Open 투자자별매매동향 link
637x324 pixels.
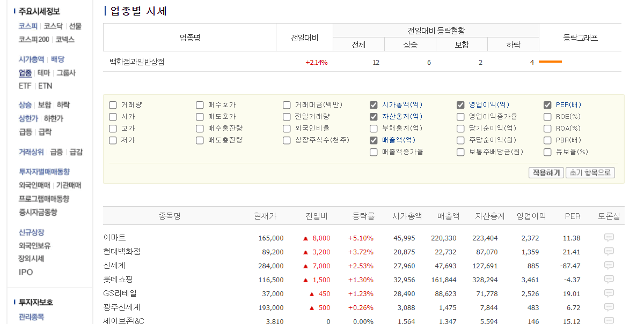coord(45,172)
